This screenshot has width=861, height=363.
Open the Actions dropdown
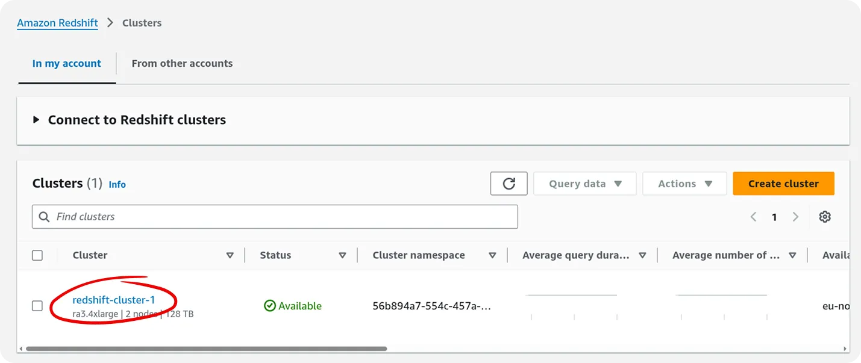tap(684, 183)
